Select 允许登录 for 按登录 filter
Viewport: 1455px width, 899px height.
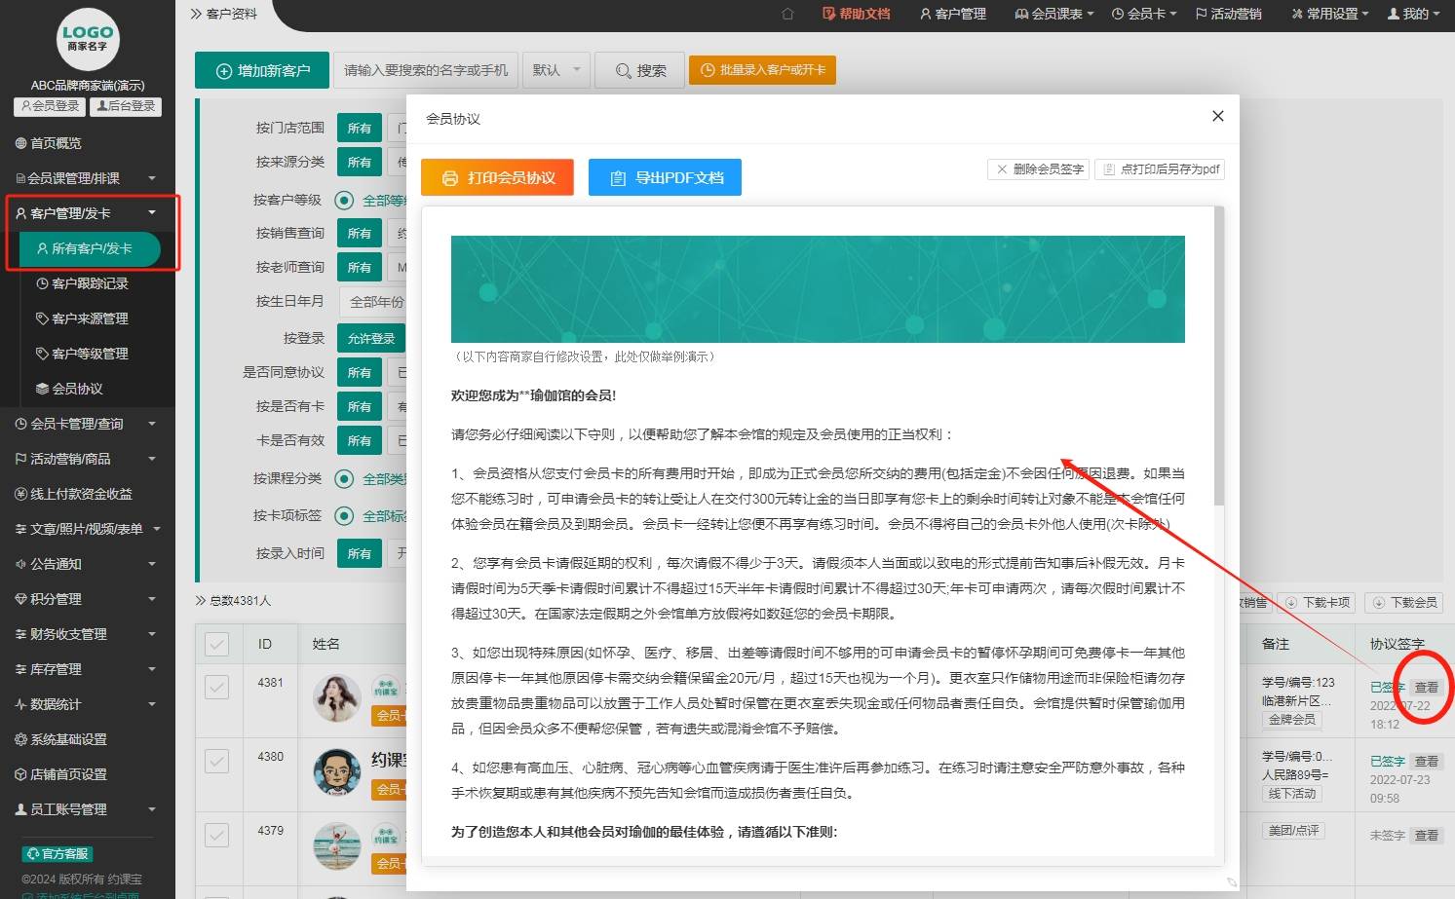(371, 338)
